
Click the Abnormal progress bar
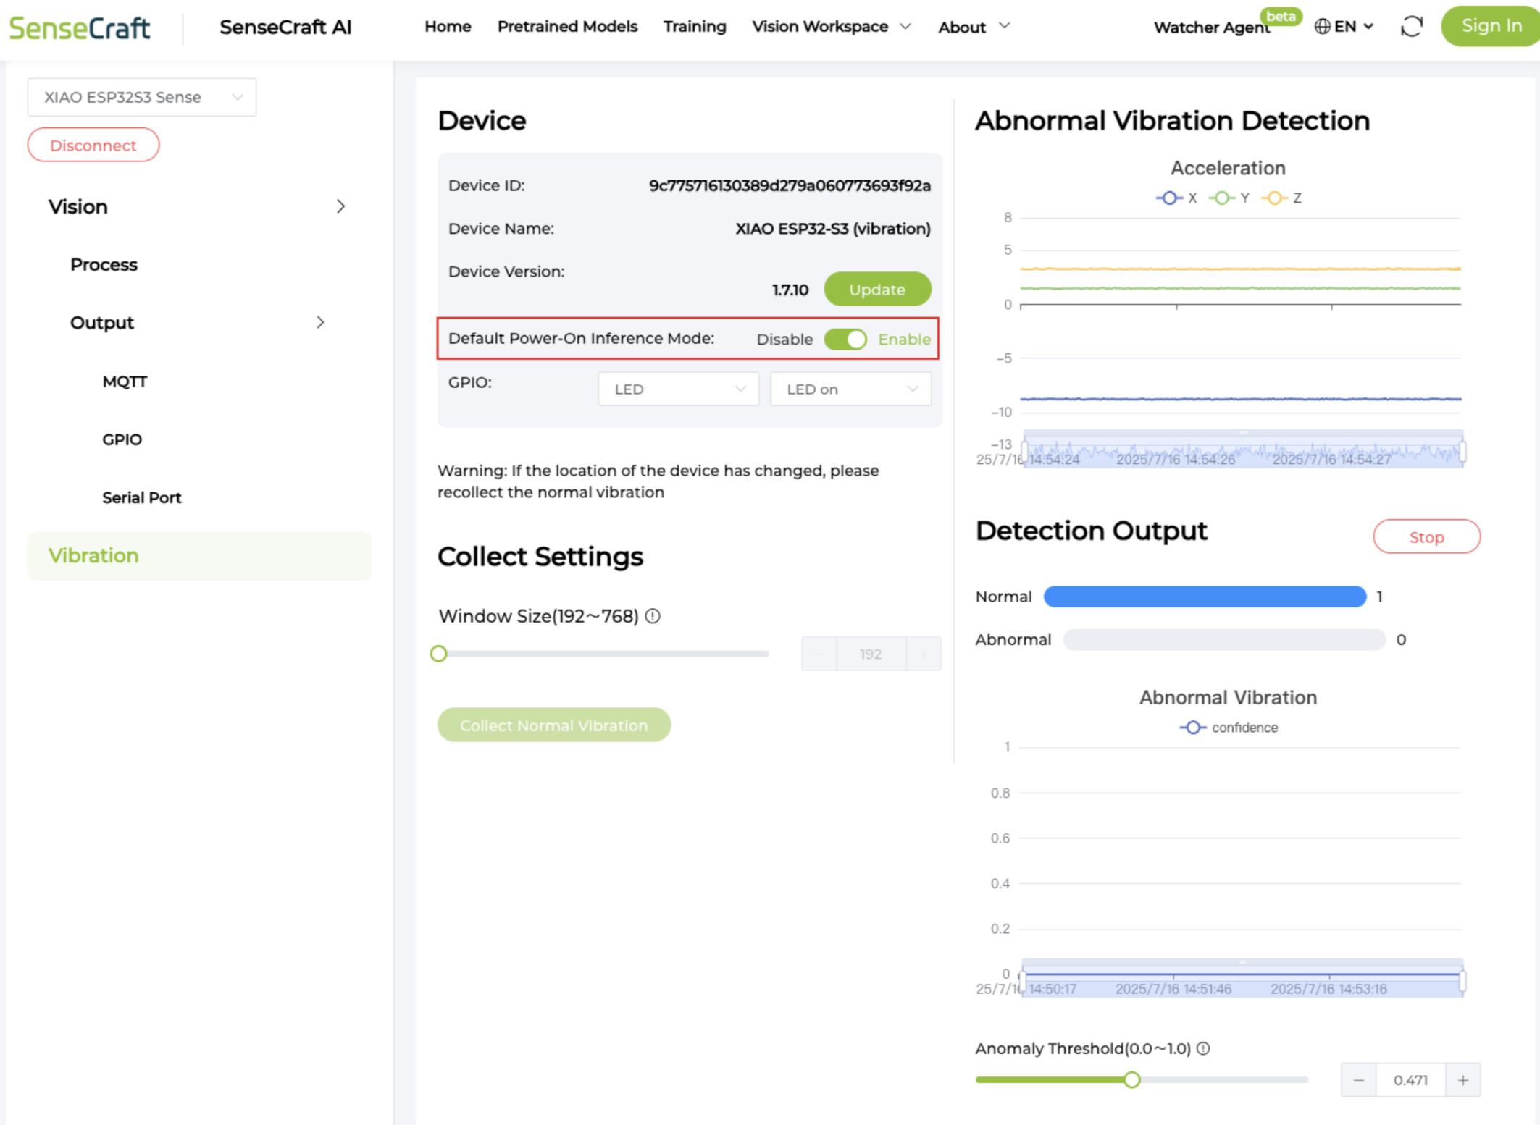pyautogui.click(x=1224, y=640)
